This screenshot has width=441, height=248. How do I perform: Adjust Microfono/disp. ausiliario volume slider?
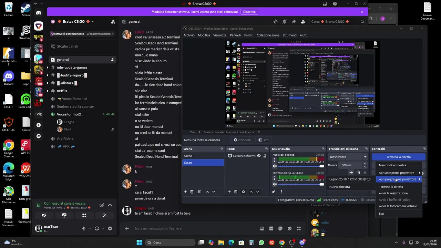coord(301,184)
